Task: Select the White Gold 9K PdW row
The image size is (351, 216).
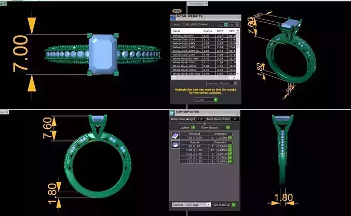Action: pyautogui.click(x=204, y=59)
